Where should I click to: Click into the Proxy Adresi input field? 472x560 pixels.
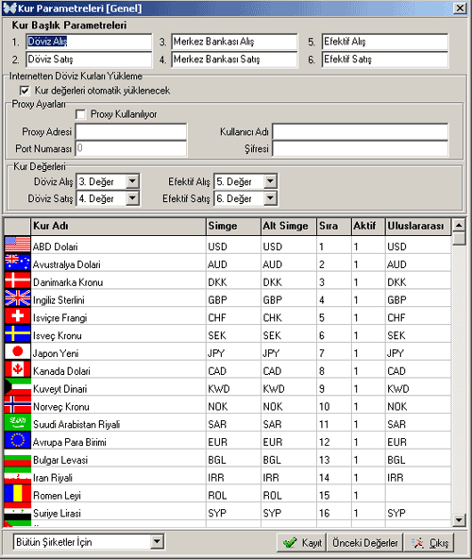[131, 132]
